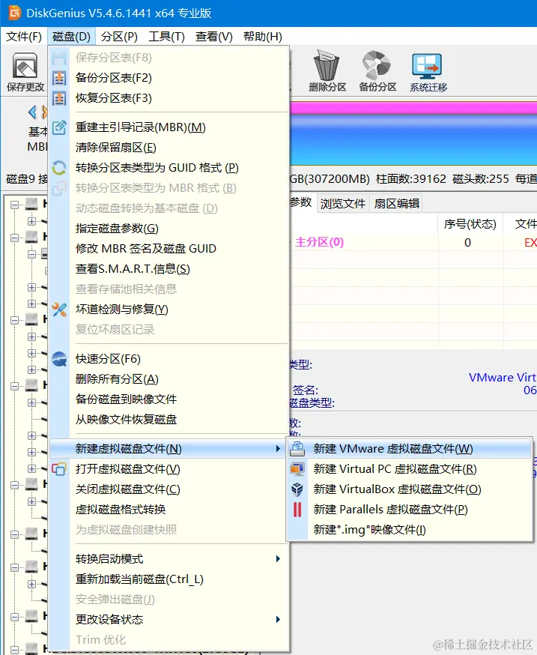Select 清除保留扇区(E) menu item
This screenshot has height=655, width=537.
click(x=169, y=148)
